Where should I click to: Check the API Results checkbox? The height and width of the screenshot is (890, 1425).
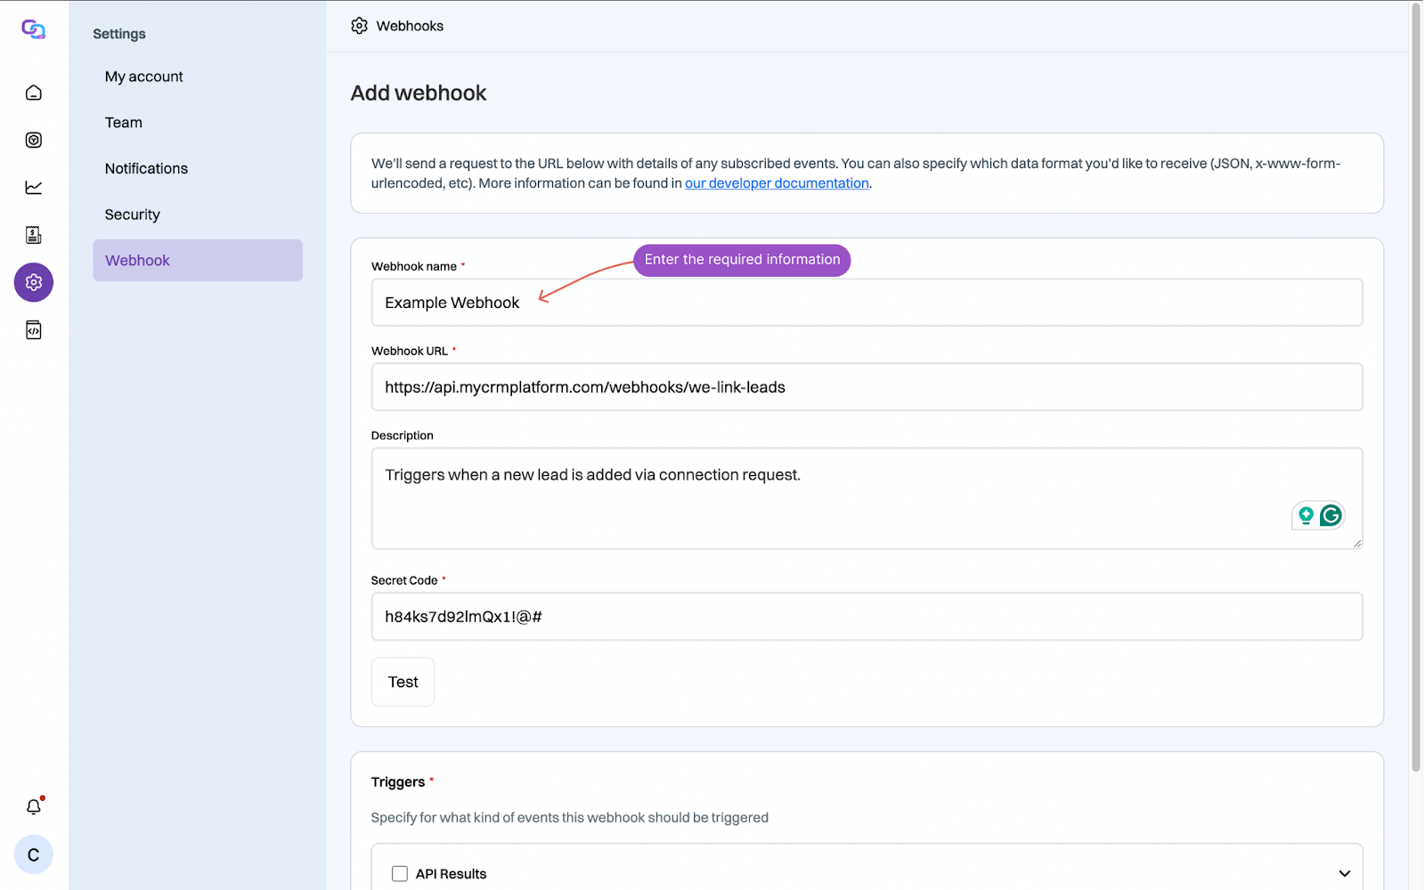[400, 874]
